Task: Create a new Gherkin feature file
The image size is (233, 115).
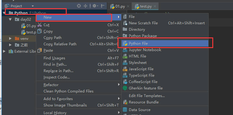Action: (x=165, y=88)
